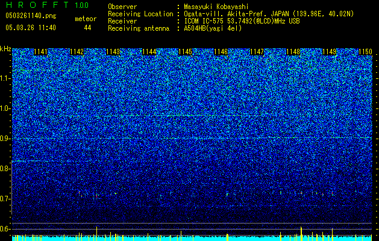Click the meteor count value 44
The height and width of the screenshot is (241, 379).
pyautogui.click(x=87, y=28)
